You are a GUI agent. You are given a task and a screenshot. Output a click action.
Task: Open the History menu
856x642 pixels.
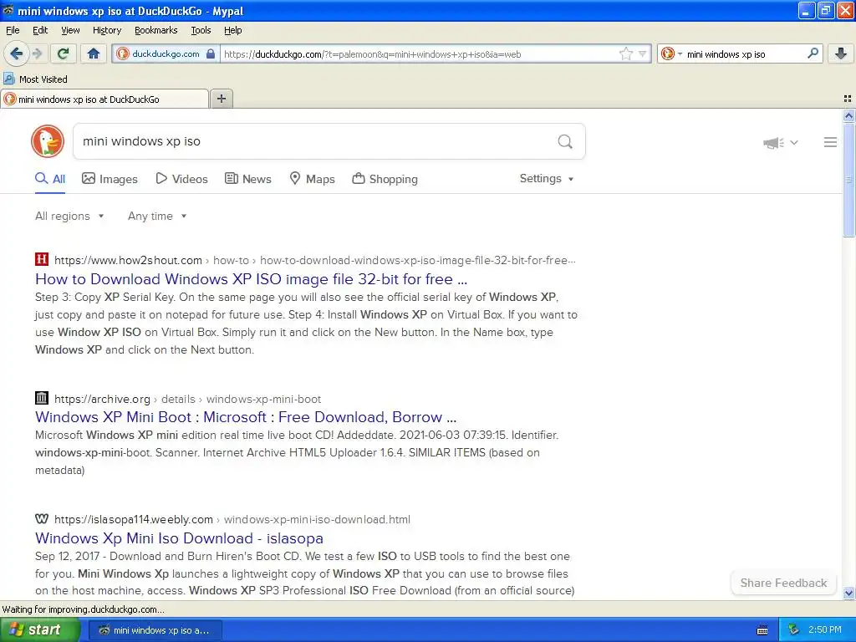click(x=106, y=30)
